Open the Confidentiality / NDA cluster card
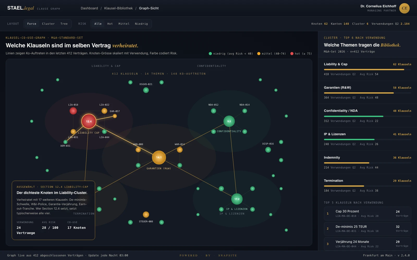The image size is (417, 260). pos(367,116)
